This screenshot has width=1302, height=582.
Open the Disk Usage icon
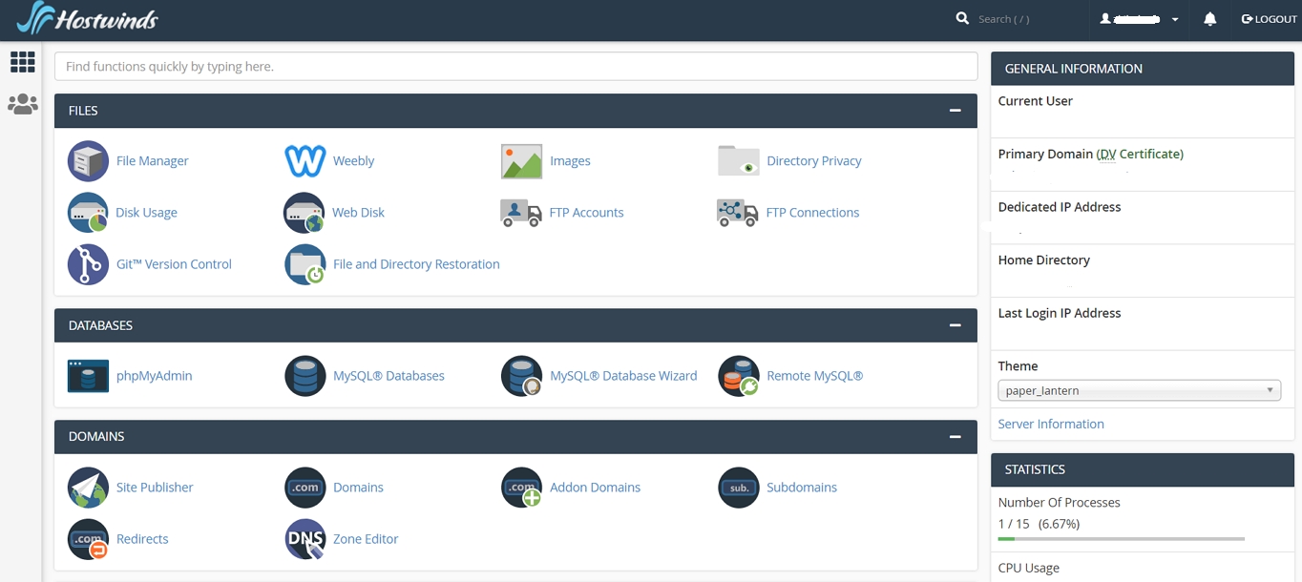tap(88, 213)
